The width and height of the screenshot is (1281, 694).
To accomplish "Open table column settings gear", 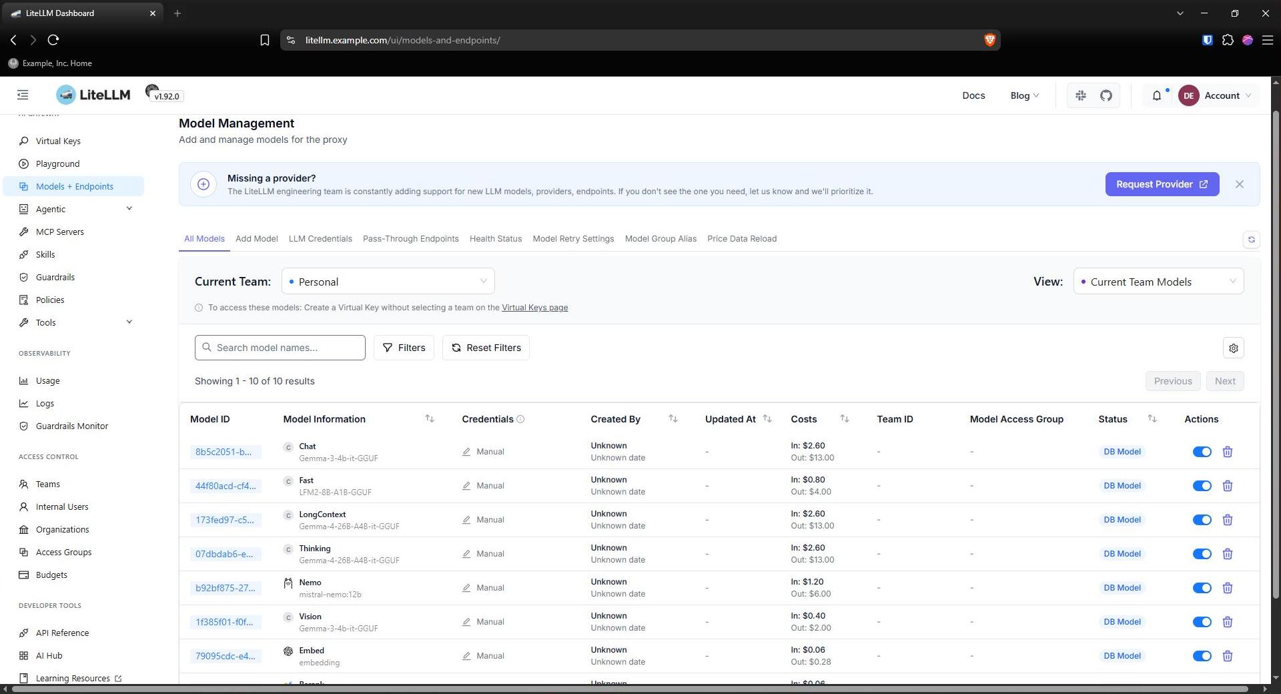I will tap(1234, 348).
